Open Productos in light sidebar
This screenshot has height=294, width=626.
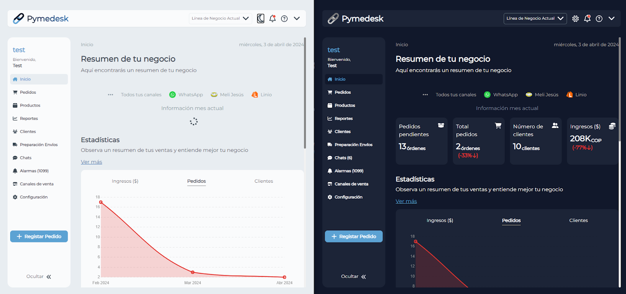point(39,105)
